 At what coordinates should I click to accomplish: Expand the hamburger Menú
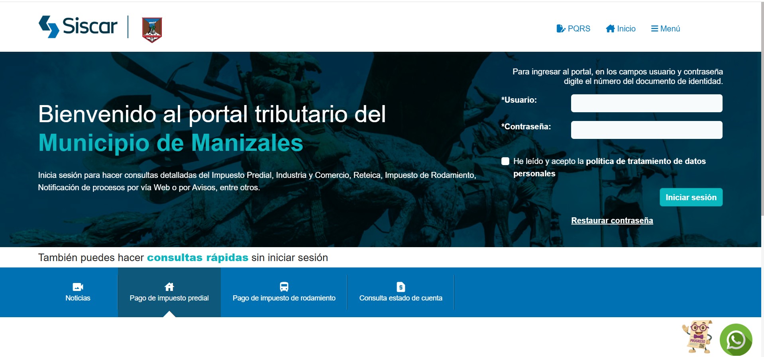(665, 29)
